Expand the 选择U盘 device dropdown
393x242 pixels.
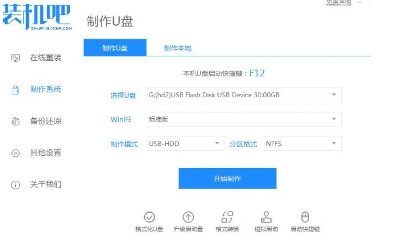(244, 95)
